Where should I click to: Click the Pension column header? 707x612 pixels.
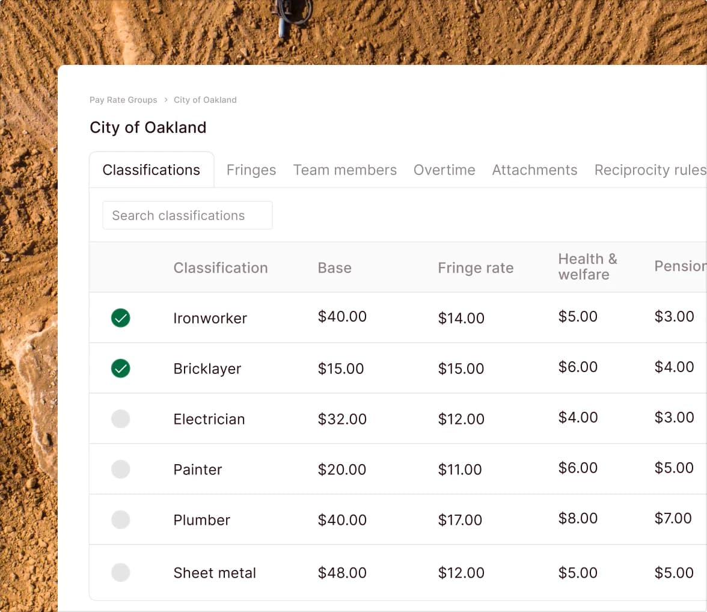681,266
